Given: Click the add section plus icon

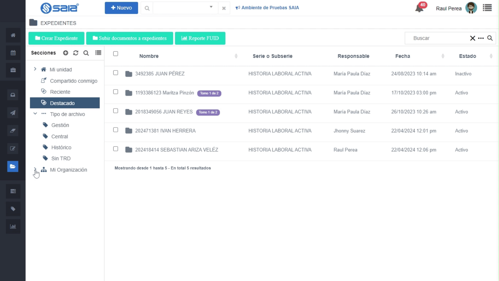Looking at the screenshot, I should coord(65,53).
